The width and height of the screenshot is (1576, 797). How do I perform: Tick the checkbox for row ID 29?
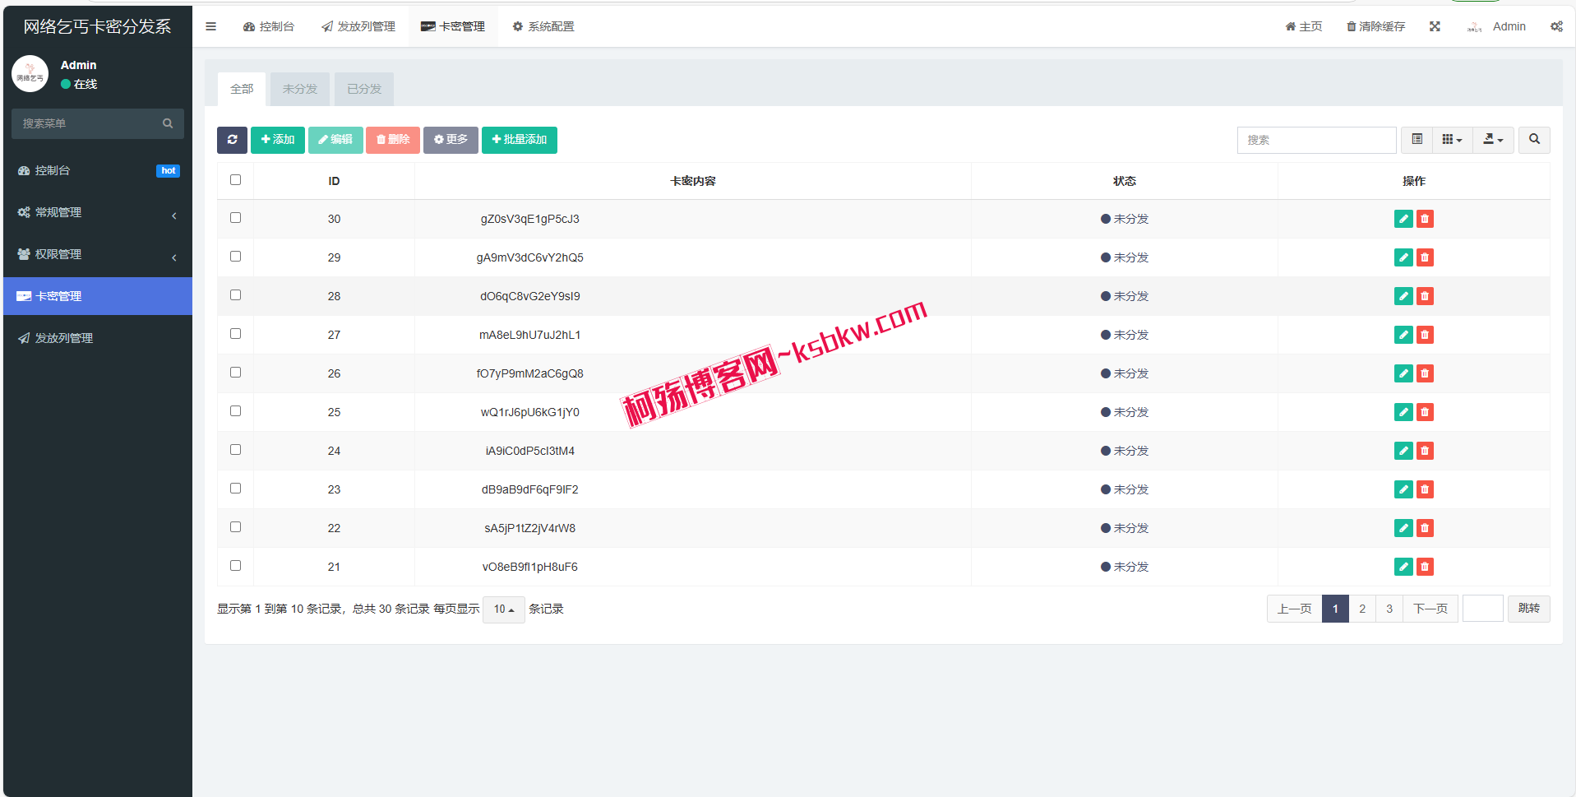[236, 257]
